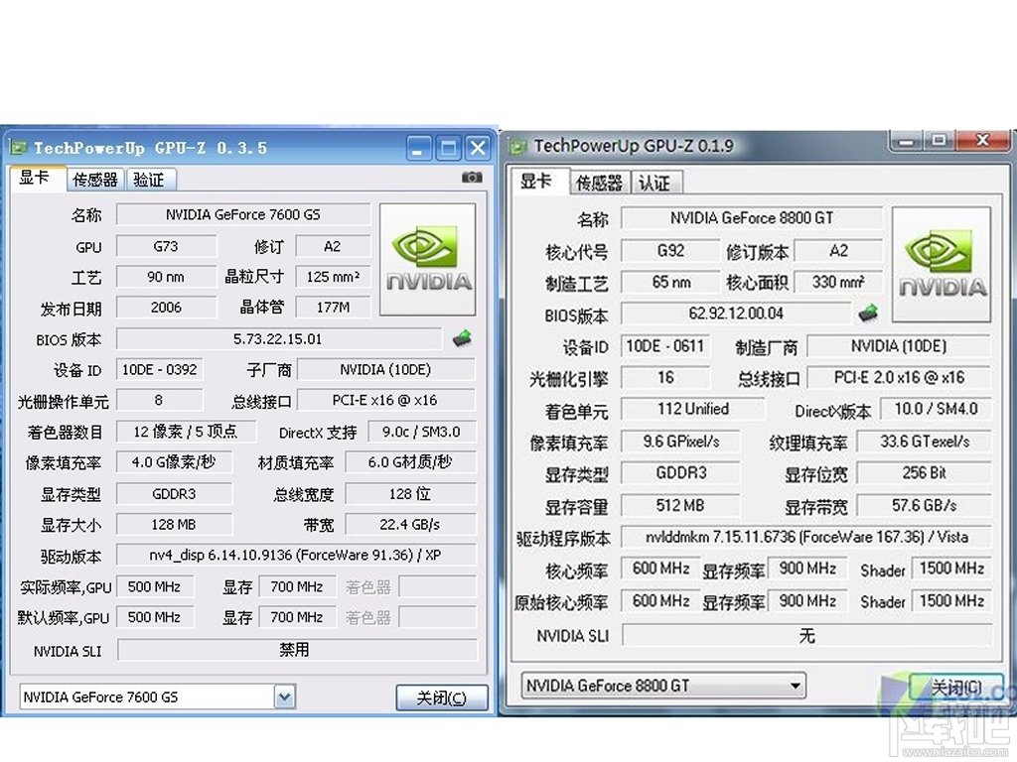Click the name field NVIDIA GeForce 8800 GT

[752, 217]
